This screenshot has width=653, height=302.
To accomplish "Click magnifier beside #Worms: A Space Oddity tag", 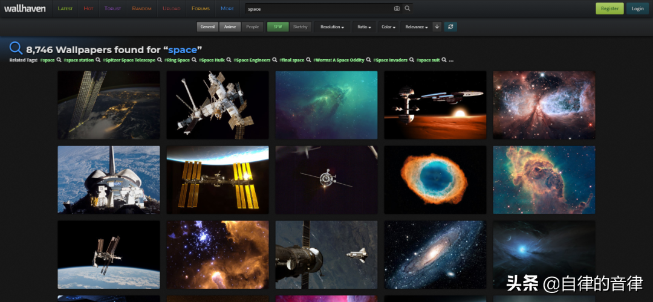I will [369, 60].
